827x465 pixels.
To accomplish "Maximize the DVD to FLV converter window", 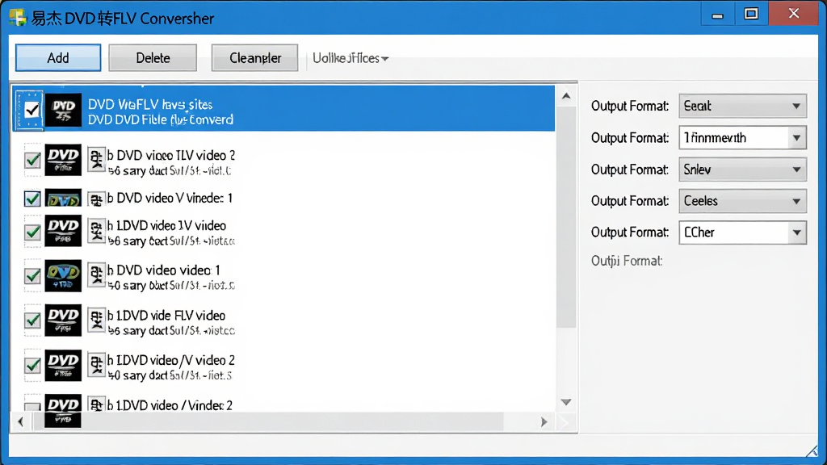I will pyautogui.click(x=751, y=15).
